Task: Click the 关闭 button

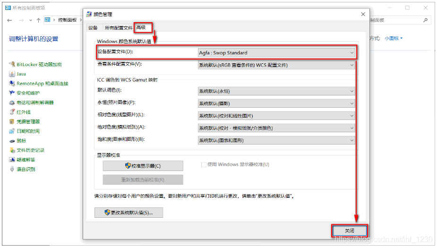Action: pos(350,231)
